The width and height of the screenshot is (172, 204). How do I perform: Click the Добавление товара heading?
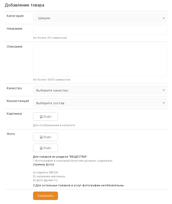[24, 5]
